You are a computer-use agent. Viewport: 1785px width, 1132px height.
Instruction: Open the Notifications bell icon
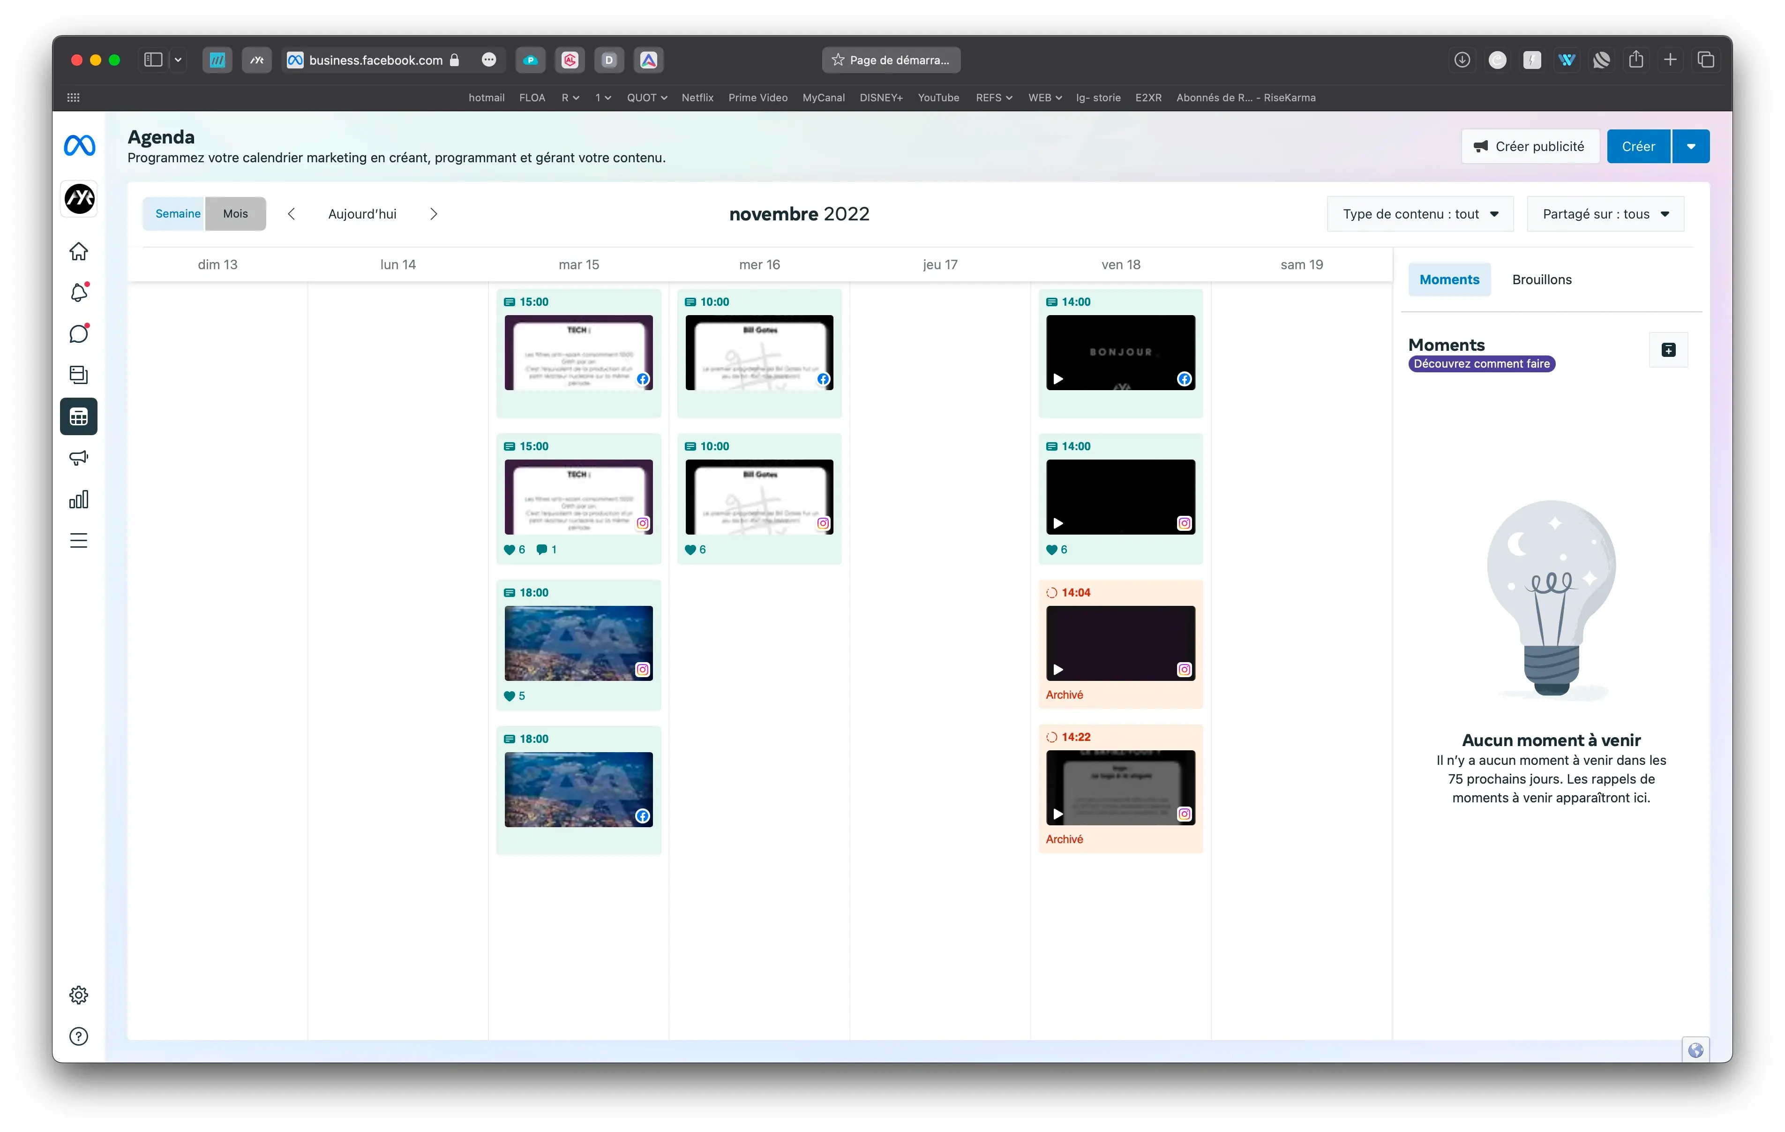pos(79,292)
